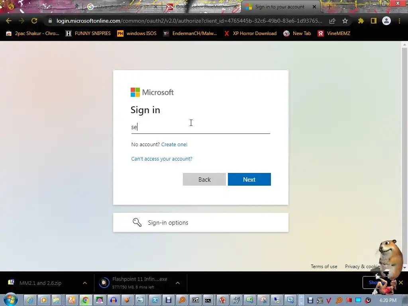
Task: Reload the current page
Action: (34, 21)
